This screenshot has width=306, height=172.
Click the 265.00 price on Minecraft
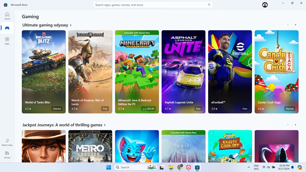(148, 109)
